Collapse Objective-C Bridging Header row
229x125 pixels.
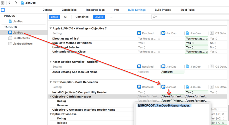[x=51, y=97]
